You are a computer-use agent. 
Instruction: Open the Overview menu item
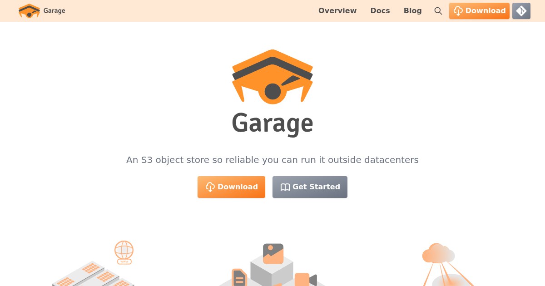pos(337,11)
